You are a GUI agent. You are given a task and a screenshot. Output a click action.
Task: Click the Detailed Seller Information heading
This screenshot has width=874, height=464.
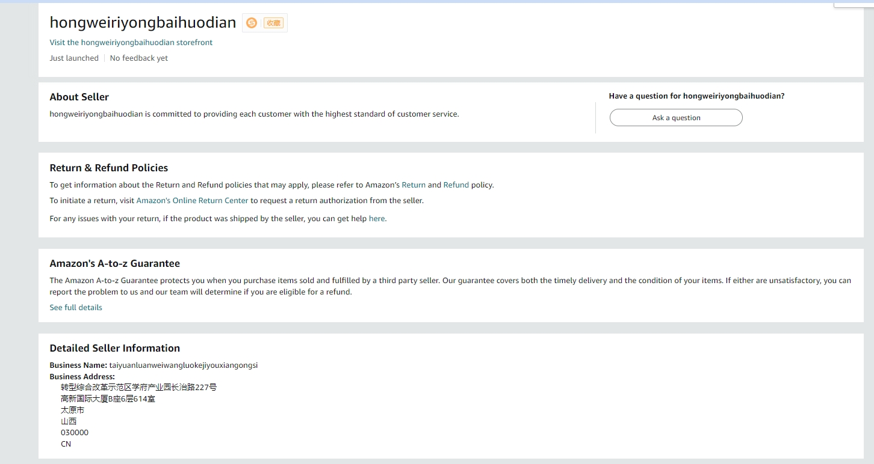114,348
